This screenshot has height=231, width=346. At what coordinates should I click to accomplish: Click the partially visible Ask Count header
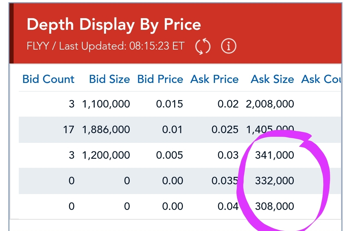(x=321, y=79)
